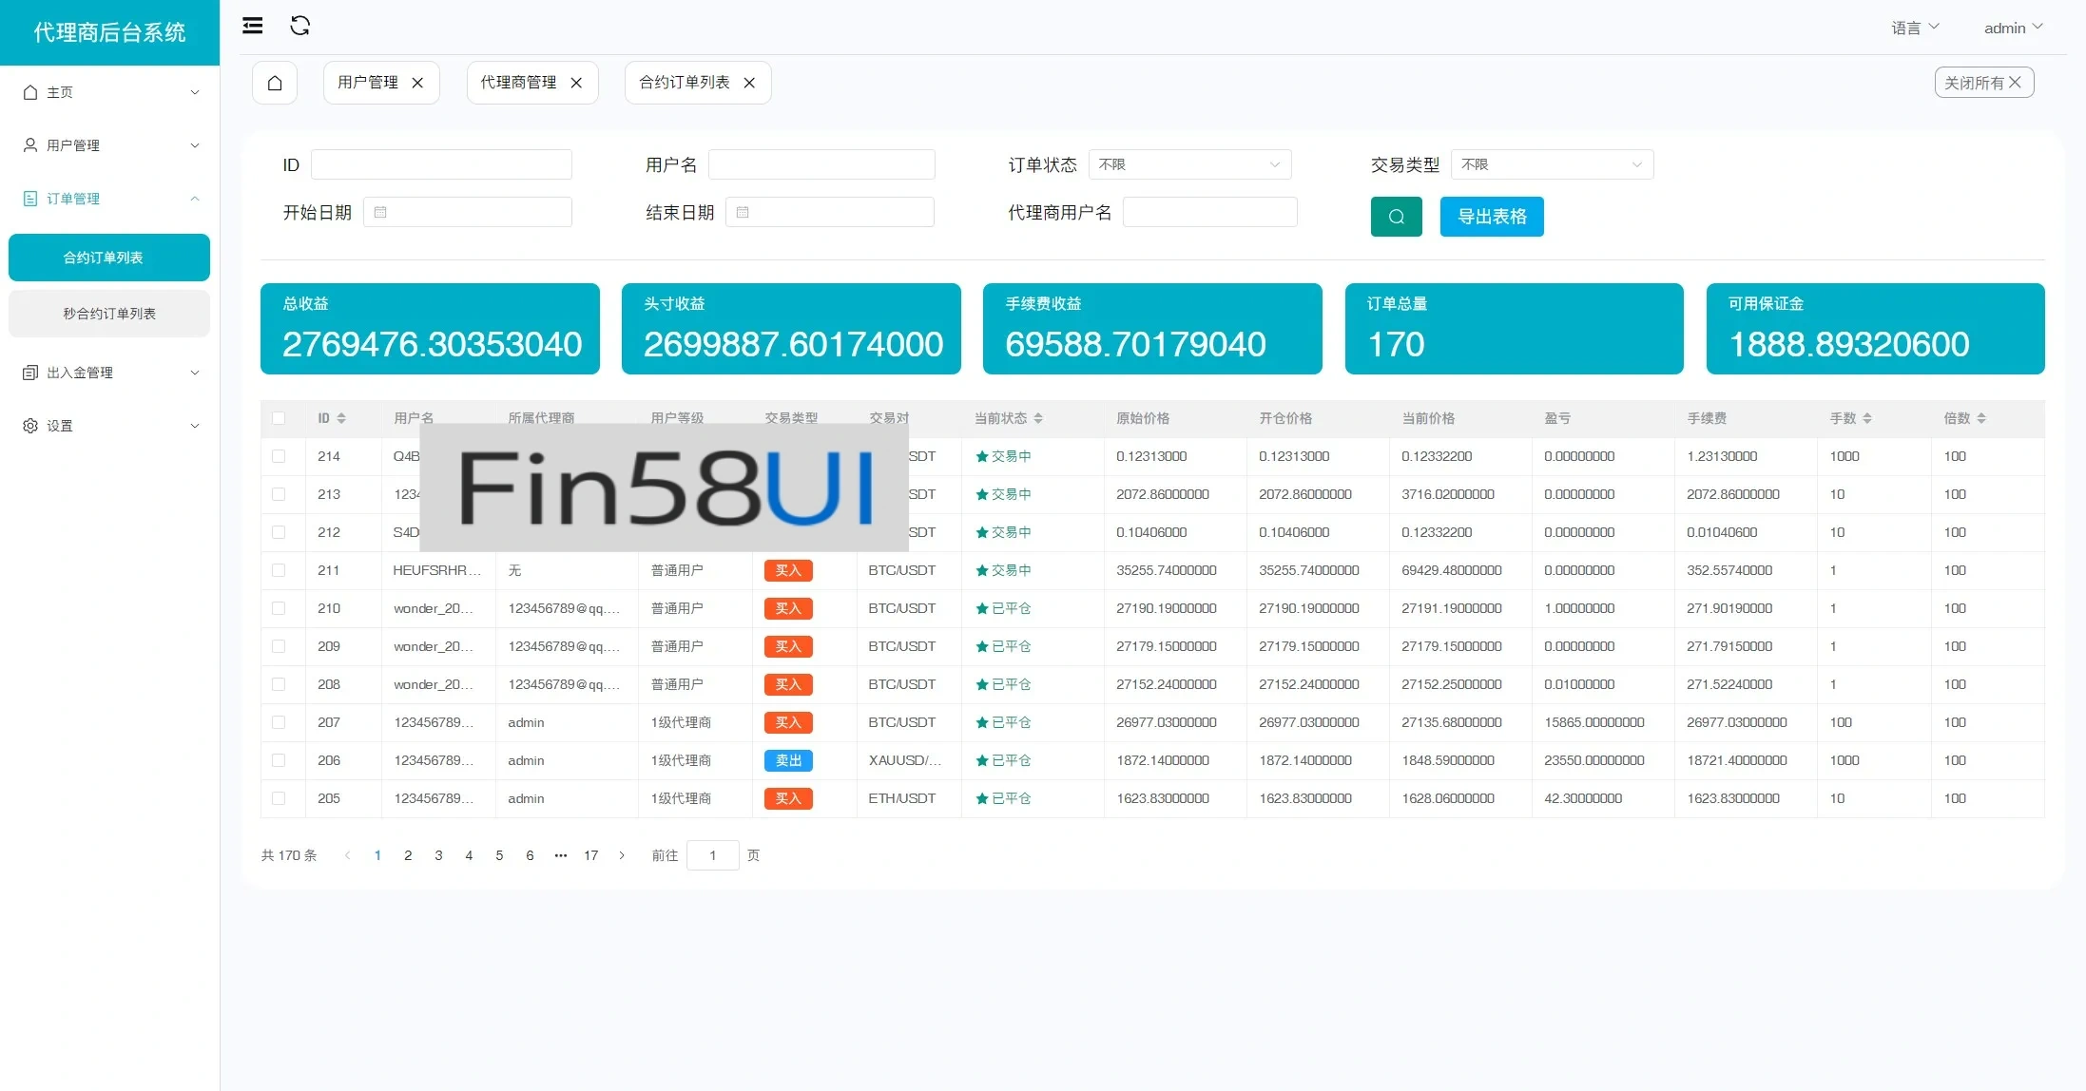Open 秒合约订单列表 in the sidebar

click(109, 314)
